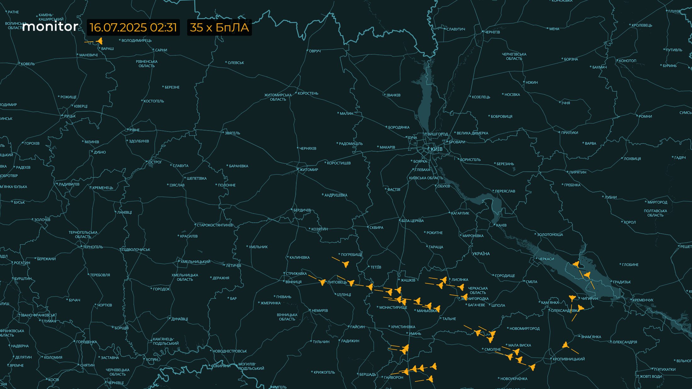Click the 35 x БпЛА counter badge

[219, 27]
